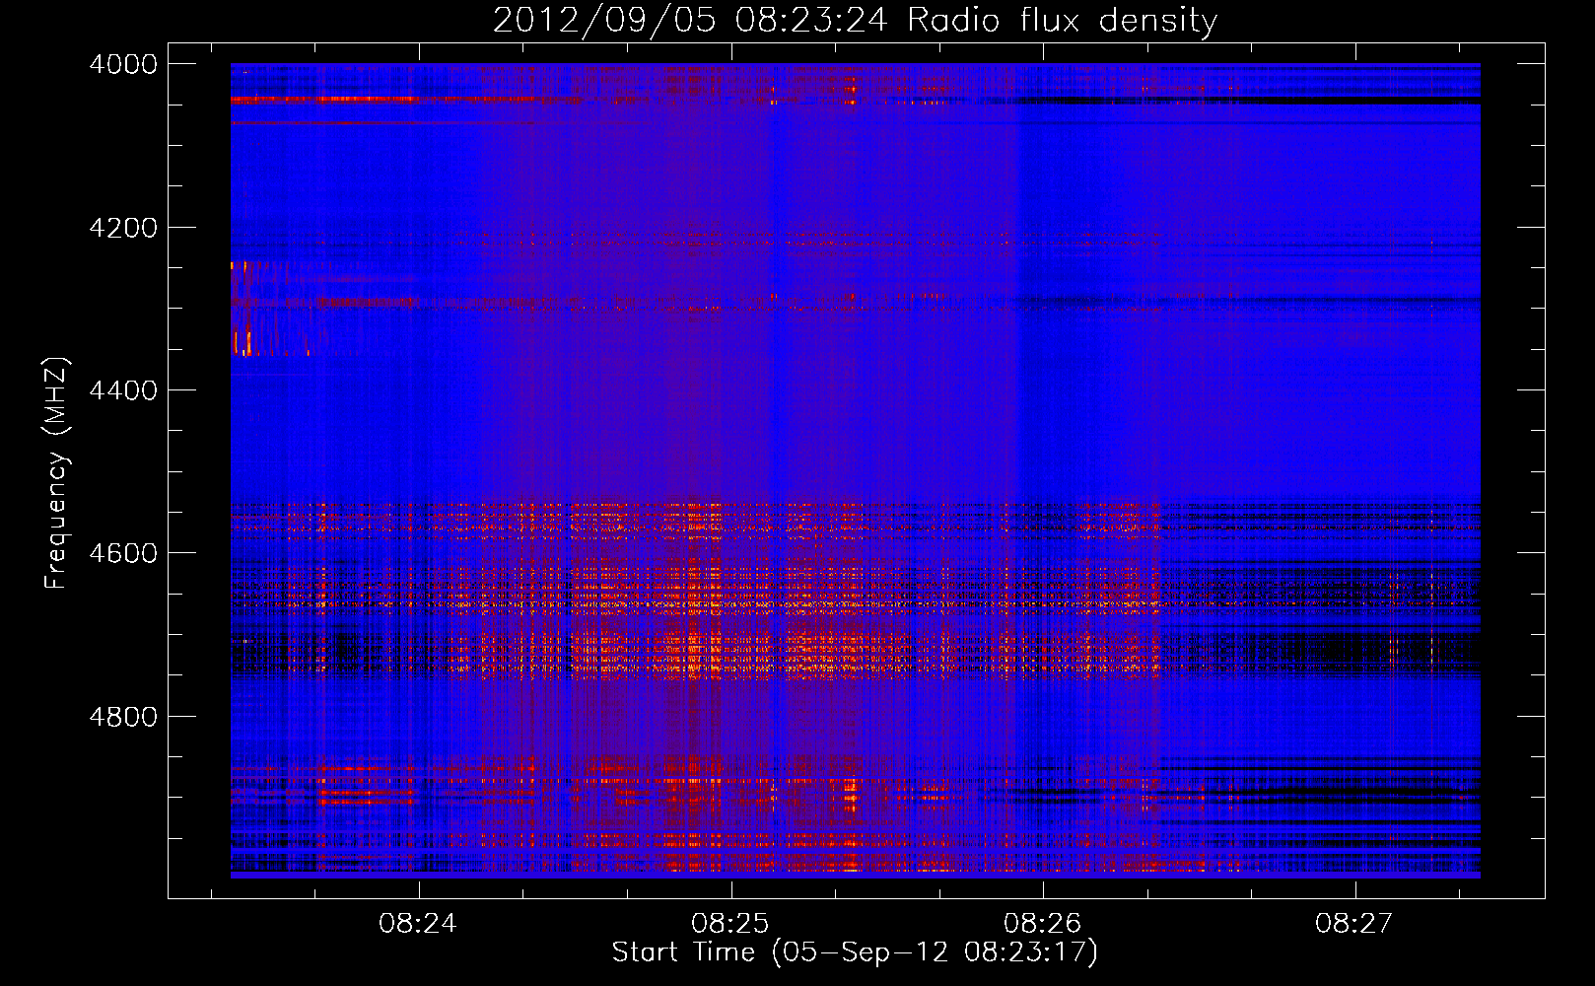
Task: Click the 'Frequency (MHZ)' axis title
Action: (x=57, y=472)
